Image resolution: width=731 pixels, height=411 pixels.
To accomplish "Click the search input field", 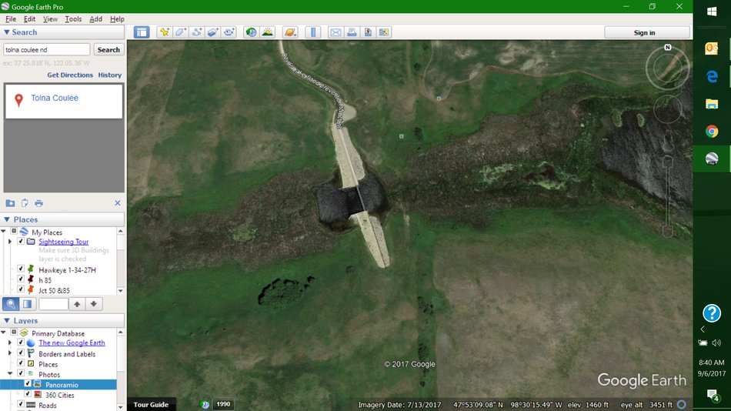I will (46, 49).
